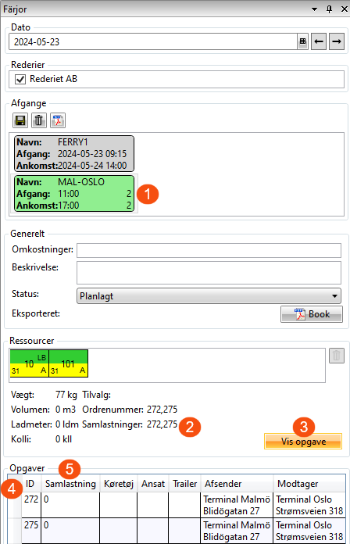The height and width of the screenshot is (544, 350).
Task: Click the Omkostninger input field
Action: [209, 250]
